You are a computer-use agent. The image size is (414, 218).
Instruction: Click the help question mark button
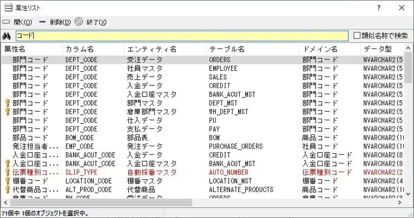pyautogui.click(x=379, y=8)
